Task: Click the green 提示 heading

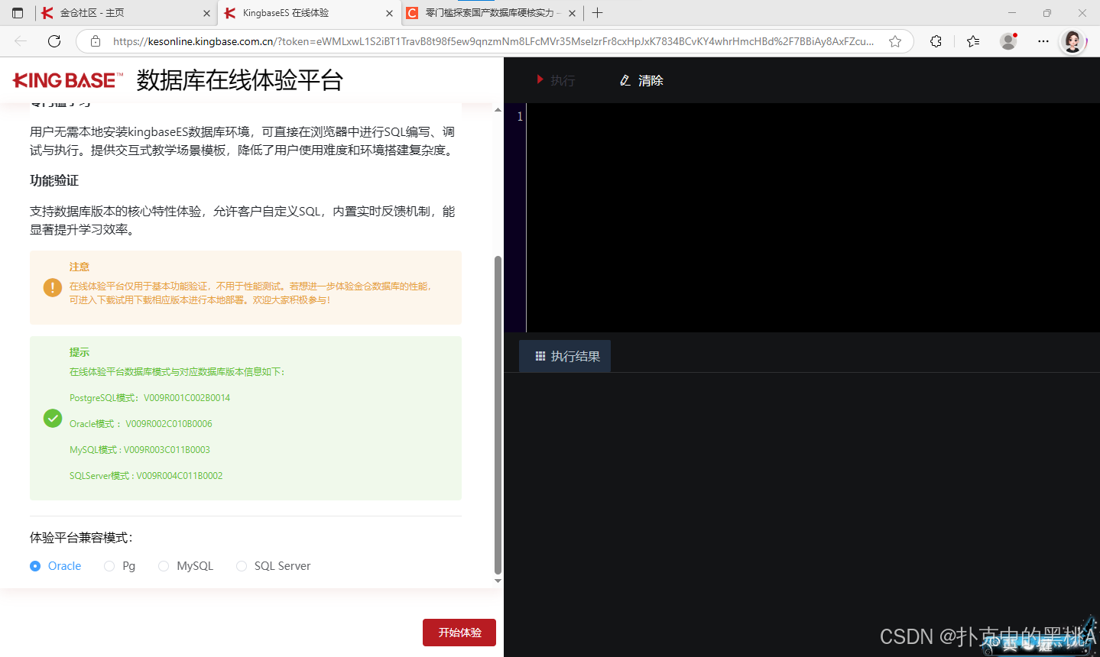Action: point(79,352)
